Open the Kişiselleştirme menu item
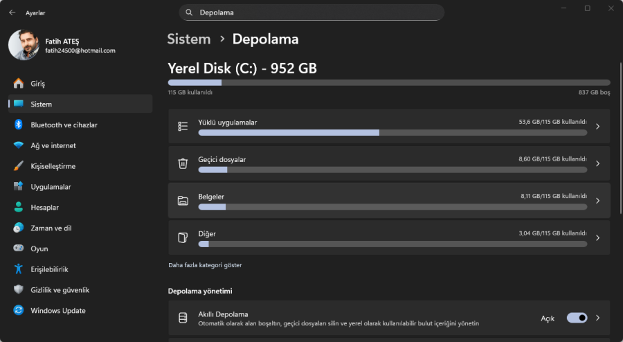This screenshot has width=623, height=342. click(x=53, y=166)
